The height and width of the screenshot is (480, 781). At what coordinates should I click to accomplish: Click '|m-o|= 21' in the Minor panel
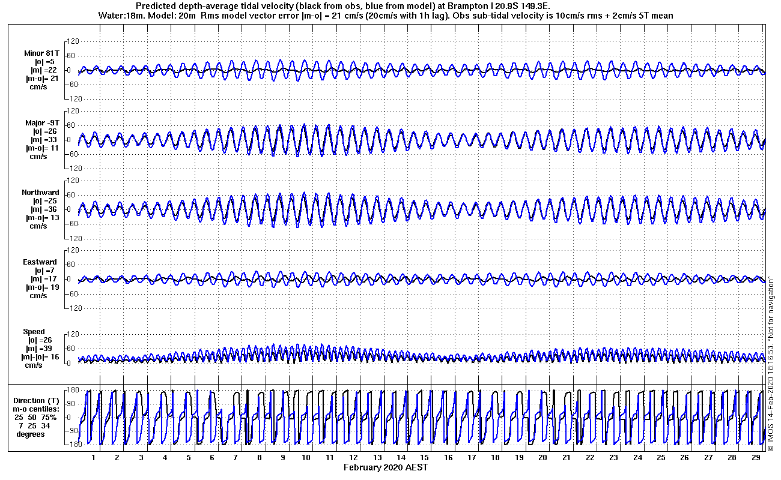[42, 78]
